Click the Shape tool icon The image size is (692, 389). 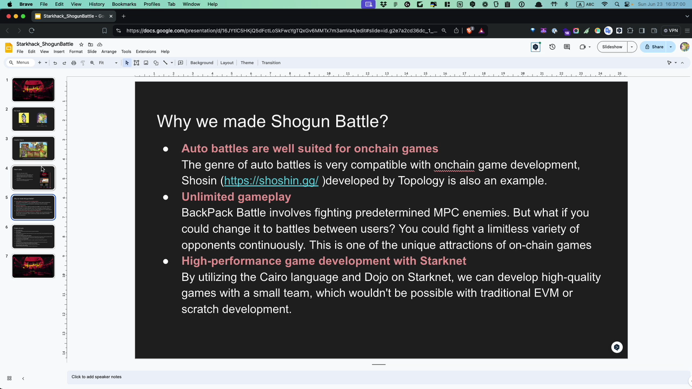click(x=156, y=63)
